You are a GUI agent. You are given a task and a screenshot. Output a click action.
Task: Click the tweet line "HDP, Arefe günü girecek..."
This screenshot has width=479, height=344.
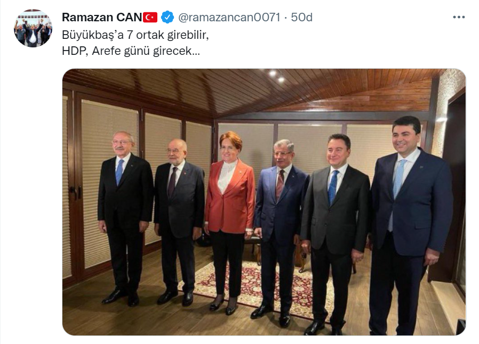coord(131,51)
